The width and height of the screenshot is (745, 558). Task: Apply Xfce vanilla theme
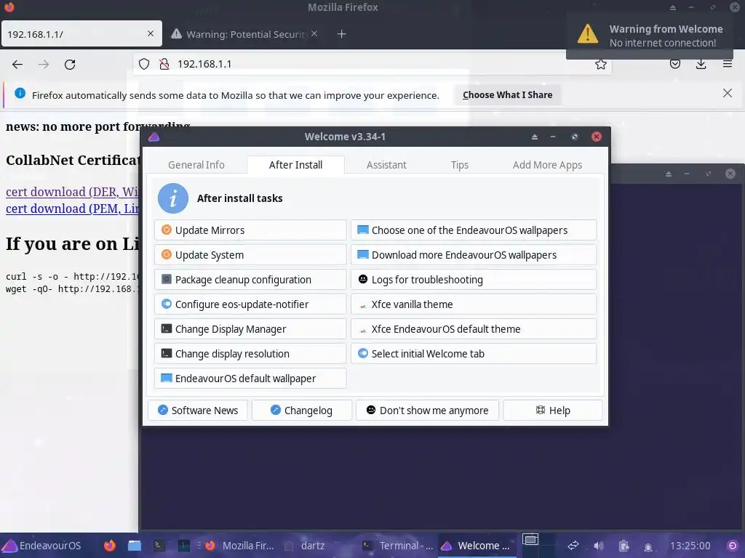[474, 304]
